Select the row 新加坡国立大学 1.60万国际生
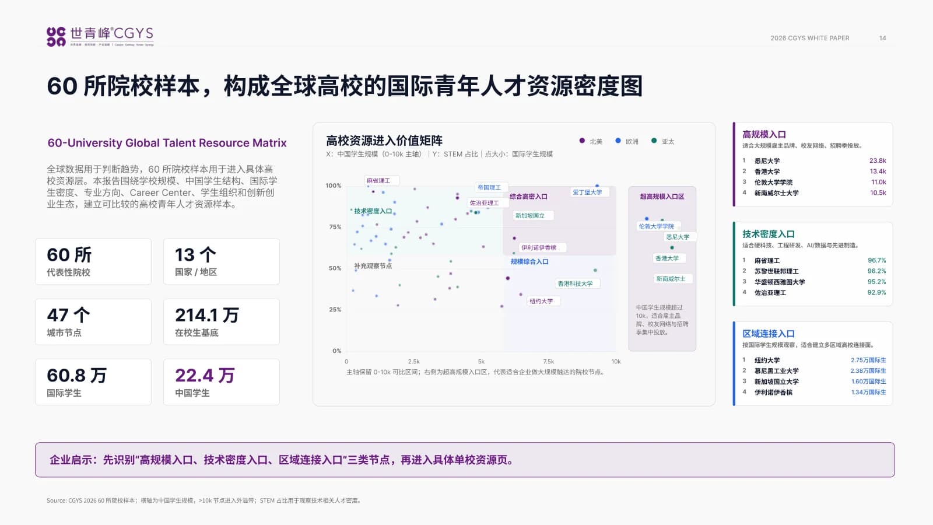Viewport: 933px width, 525px height. click(x=814, y=381)
